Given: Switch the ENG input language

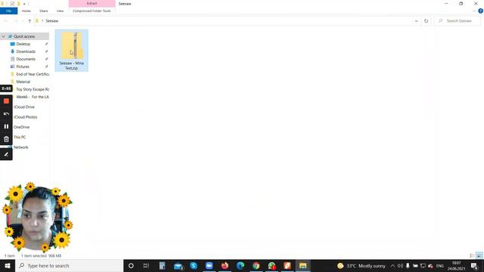Looking at the screenshot, I should click(440, 265).
